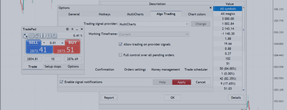The image size is (287, 110).
Task: Click the up-down arrows icon in TradePad toolbar
Action: (x=26, y=36)
